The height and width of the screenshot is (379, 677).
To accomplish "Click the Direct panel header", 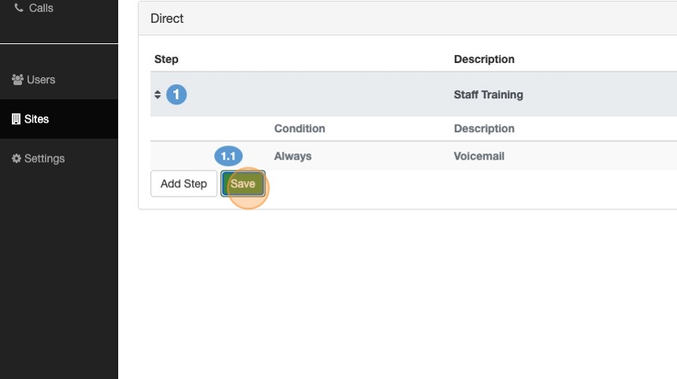I will coord(167,18).
